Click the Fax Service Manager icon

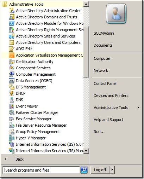tap(12, 119)
